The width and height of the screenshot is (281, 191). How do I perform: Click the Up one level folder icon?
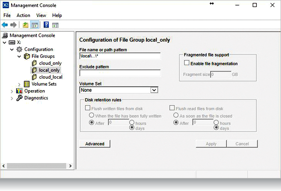[26, 25]
